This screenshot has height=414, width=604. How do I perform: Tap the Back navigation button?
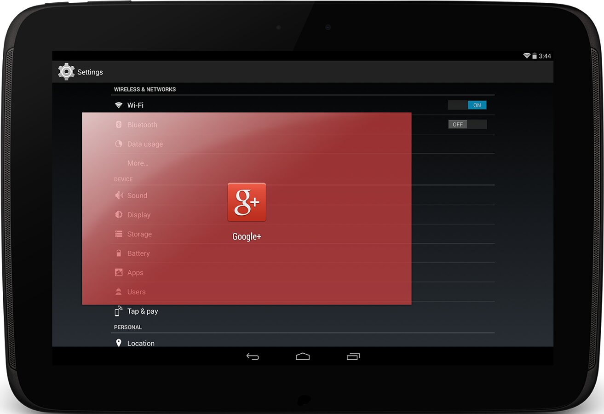(x=253, y=356)
